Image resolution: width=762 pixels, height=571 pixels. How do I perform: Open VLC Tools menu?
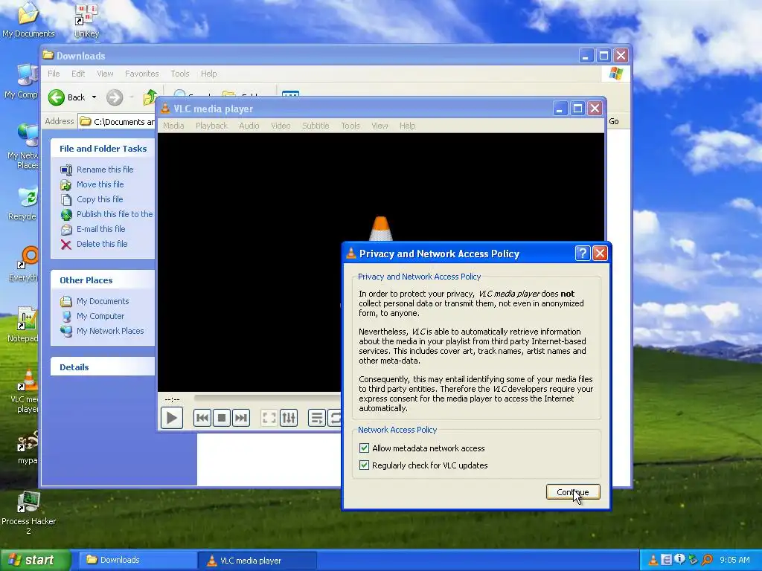coord(350,126)
